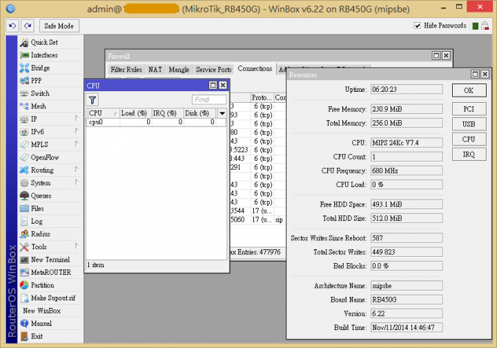Expand the Routing submenu arrow

[x=77, y=169]
